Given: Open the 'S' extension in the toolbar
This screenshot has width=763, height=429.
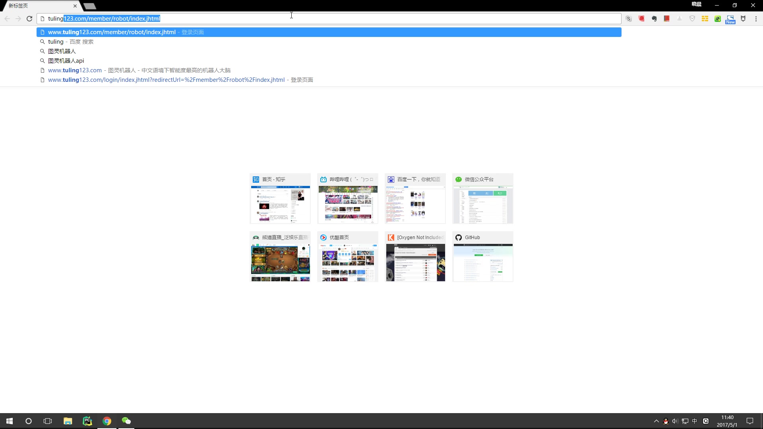Looking at the screenshot, I should coord(629,19).
